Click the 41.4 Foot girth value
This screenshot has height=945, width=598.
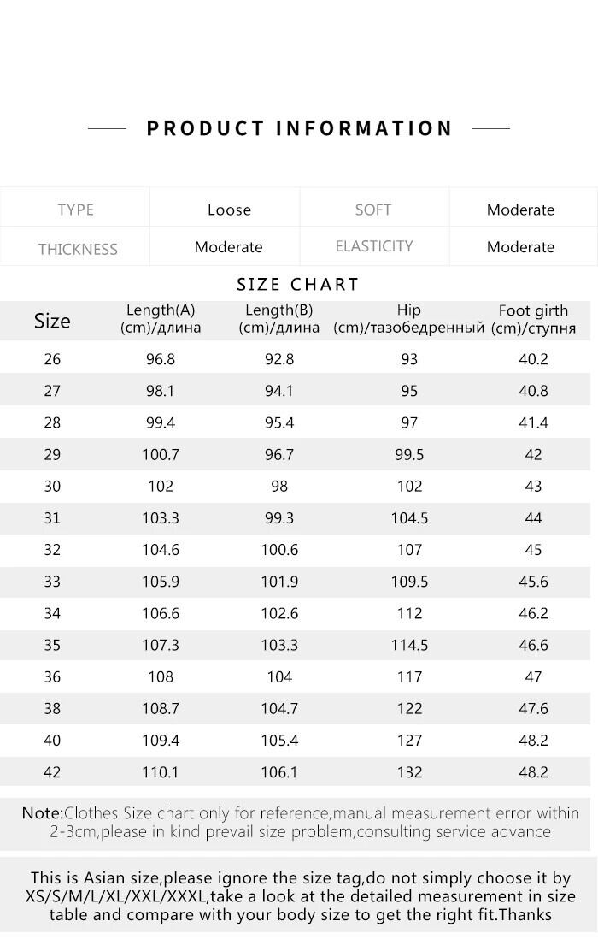pyautogui.click(x=533, y=422)
